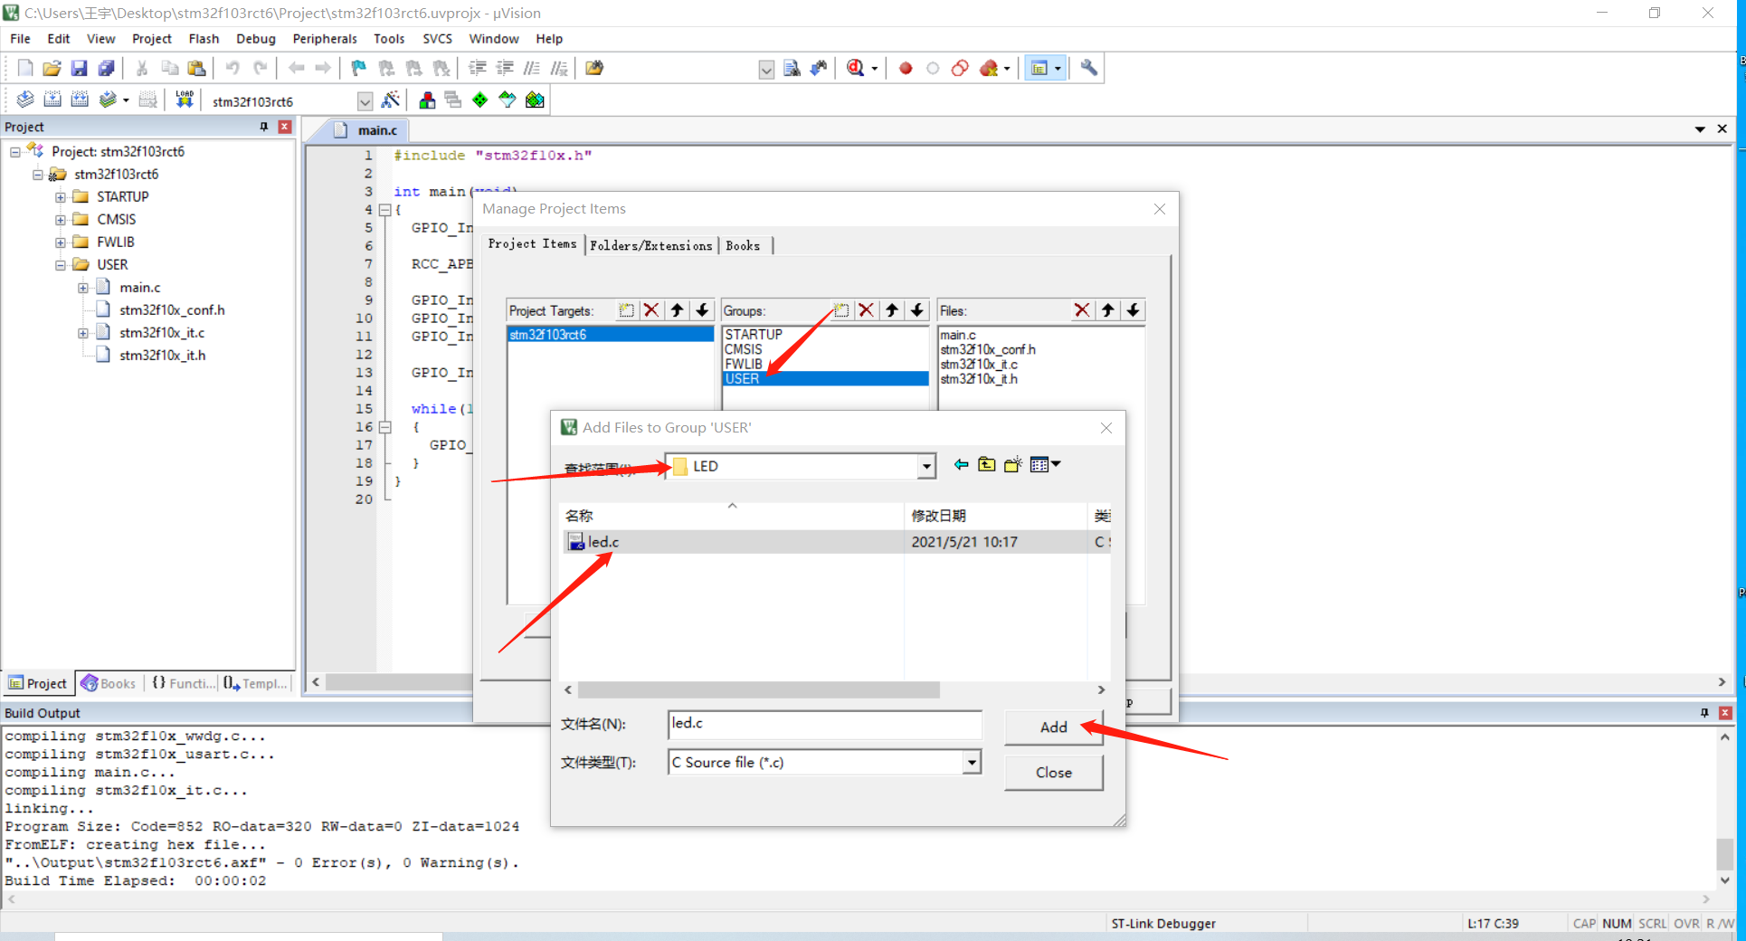Expand the STARTUP folder in project tree
Viewport: 1746px width, 941px height.
[61, 197]
